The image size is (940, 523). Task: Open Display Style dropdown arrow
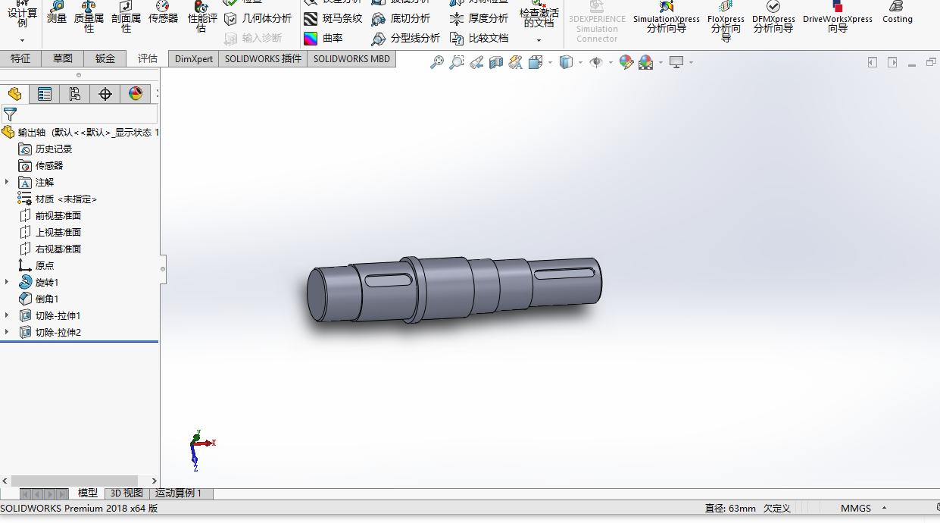coord(581,62)
